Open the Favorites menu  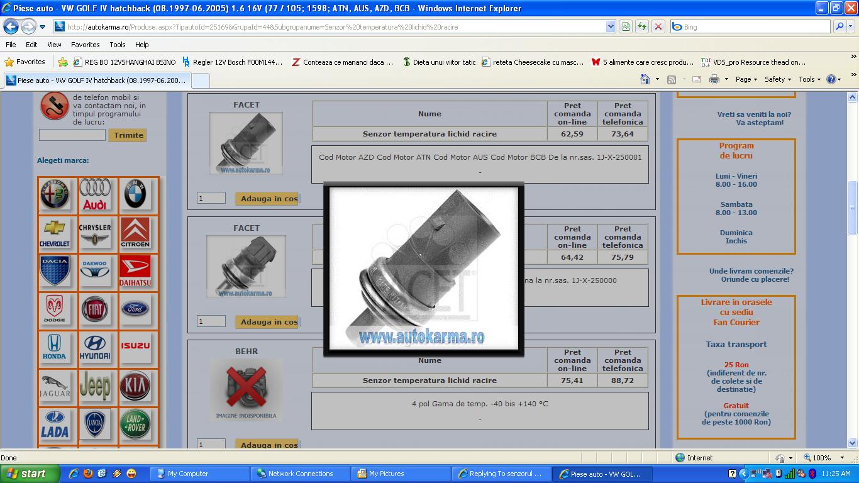86,45
